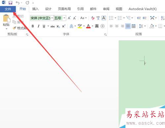The image size is (165, 128).
Task: Click the Align Right icon
Action: (x=122, y=26)
